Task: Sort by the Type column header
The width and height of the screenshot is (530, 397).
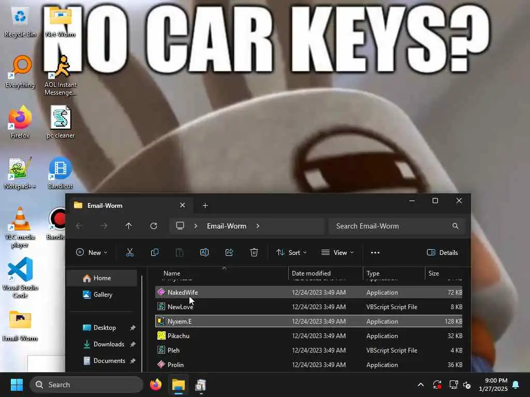Action: (x=394, y=273)
